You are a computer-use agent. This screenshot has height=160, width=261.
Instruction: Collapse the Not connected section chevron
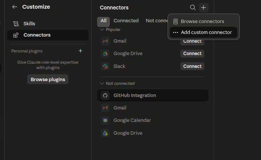102,83
